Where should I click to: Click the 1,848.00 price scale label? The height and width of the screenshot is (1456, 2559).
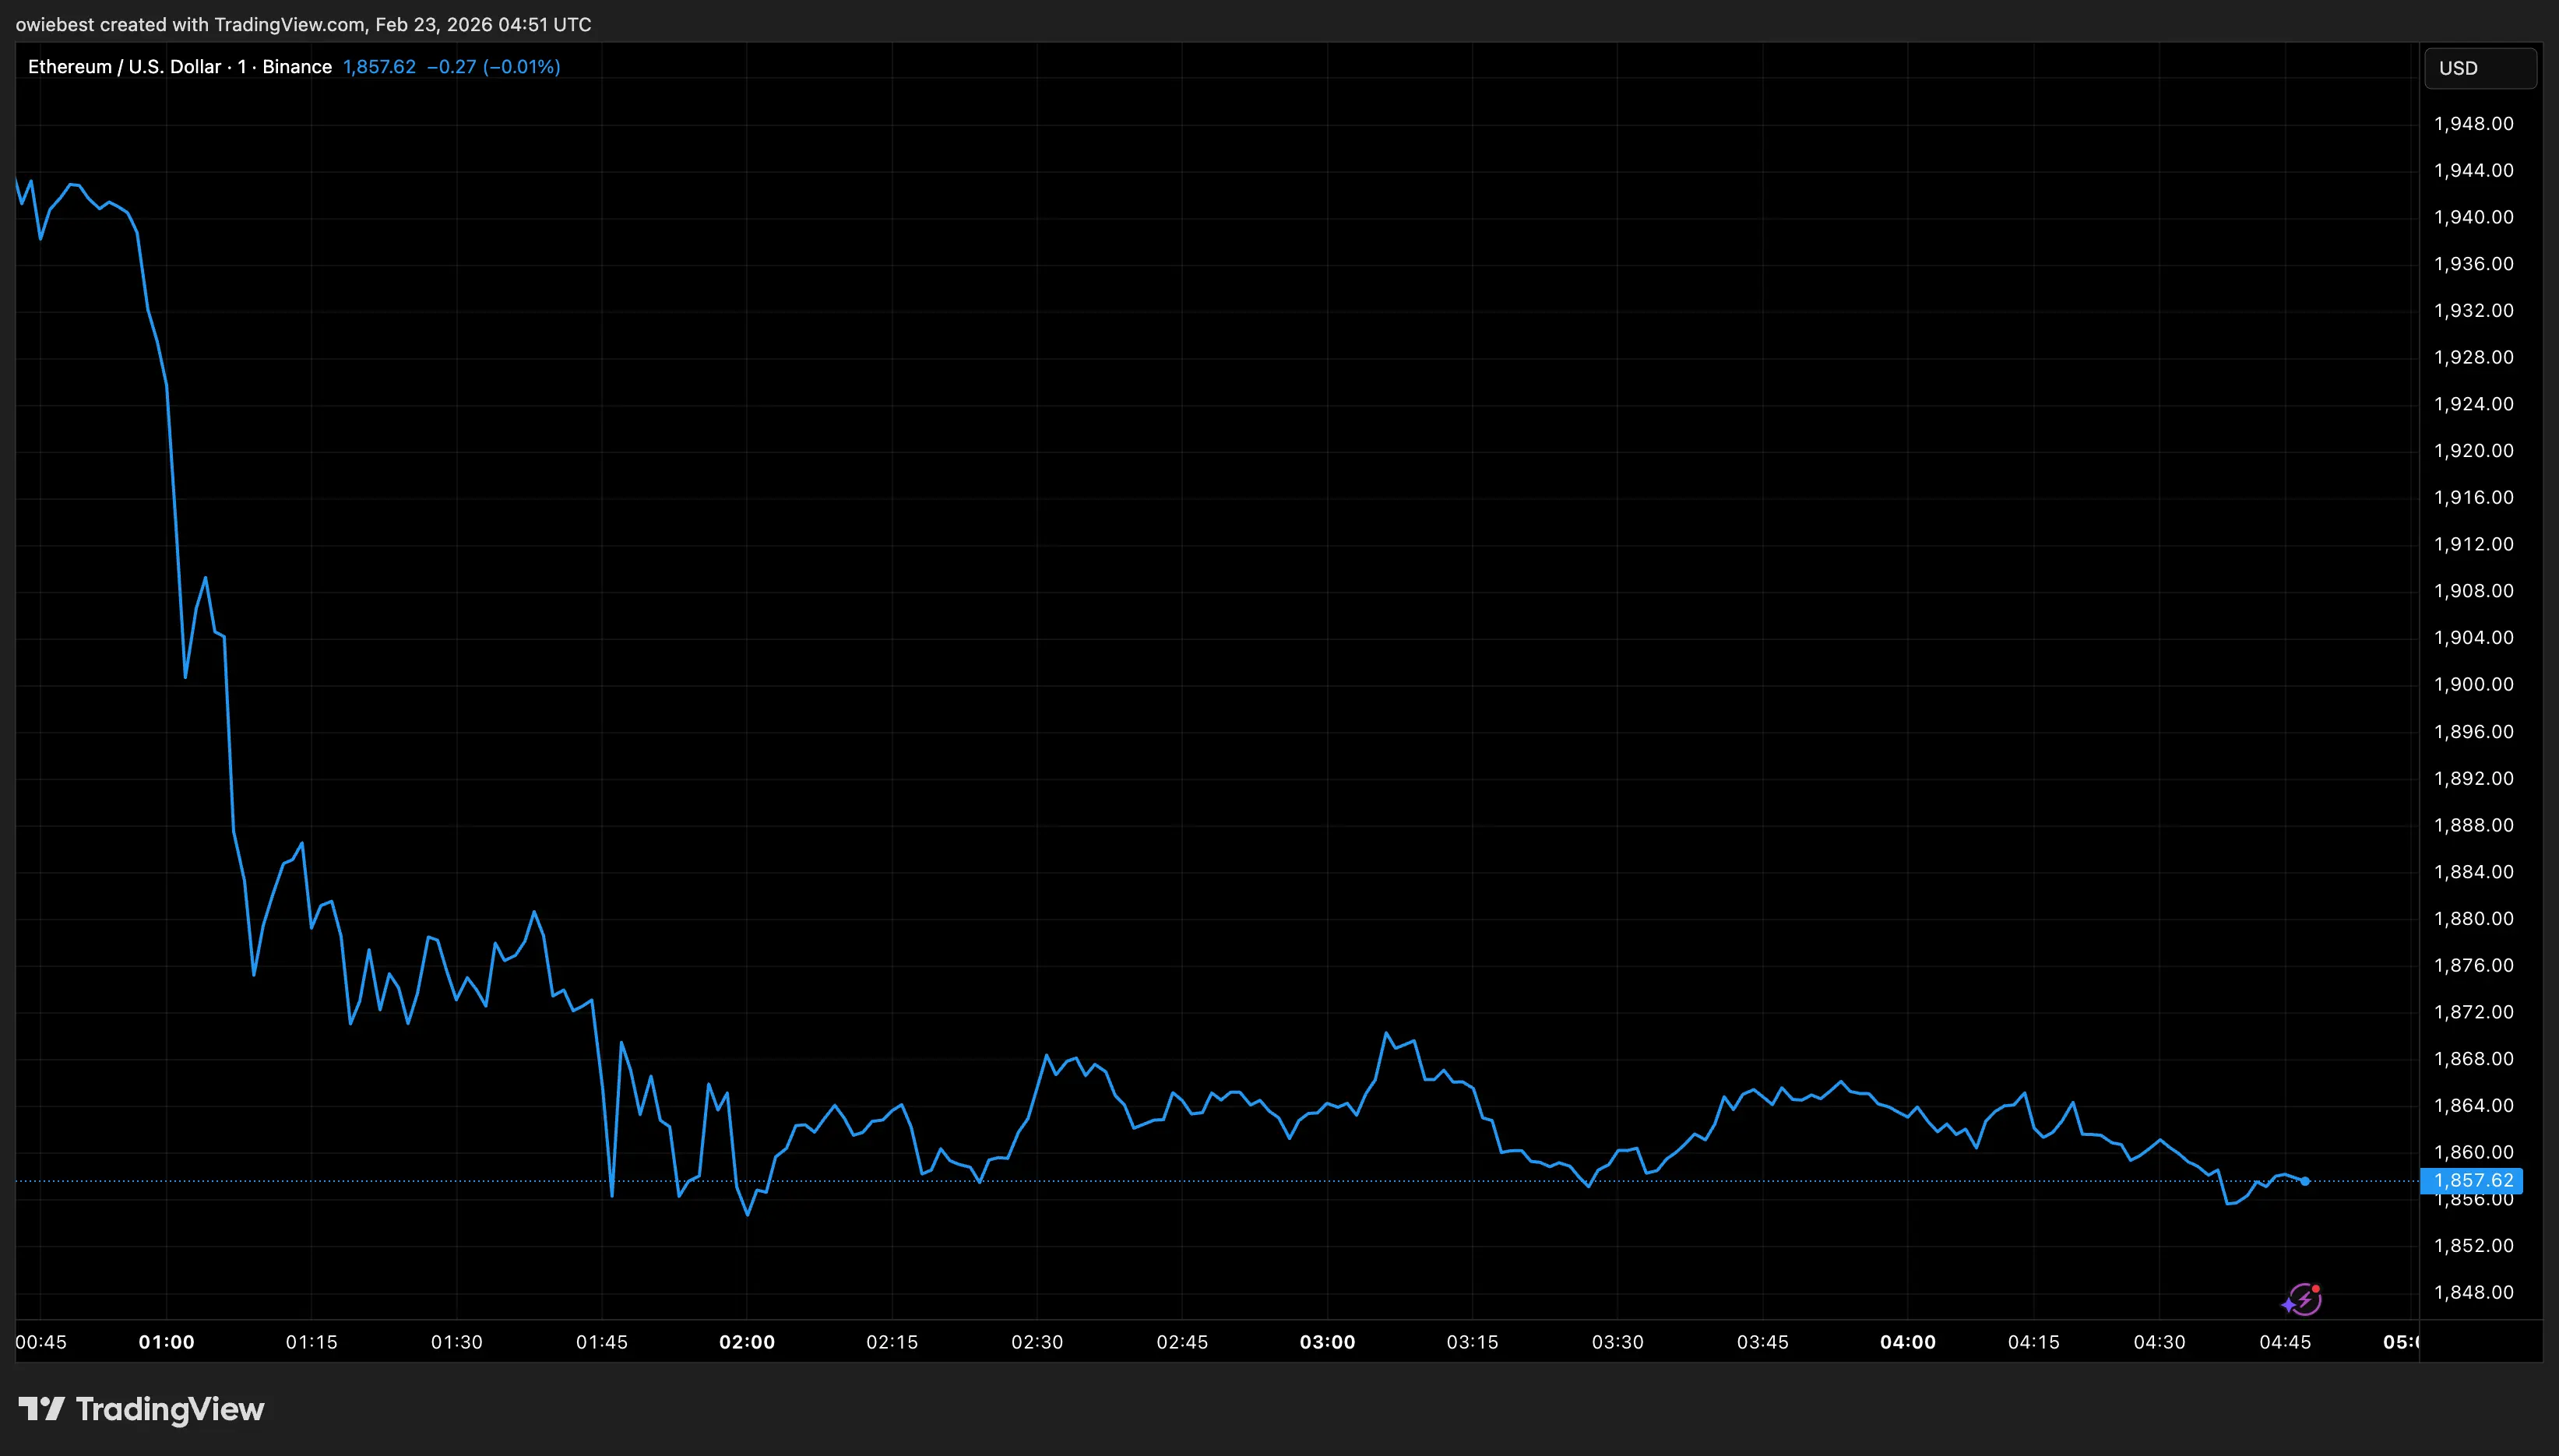2473,1292
